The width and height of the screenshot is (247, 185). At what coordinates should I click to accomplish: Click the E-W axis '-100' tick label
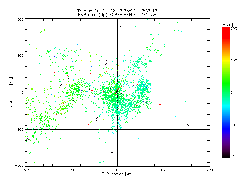71,170
